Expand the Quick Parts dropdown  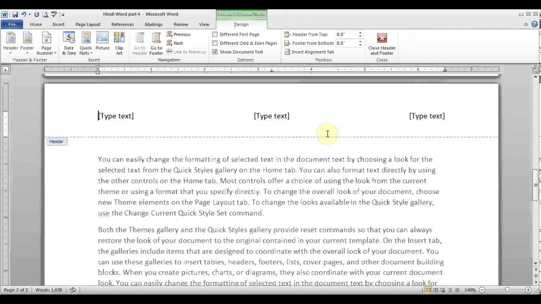(86, 43)
